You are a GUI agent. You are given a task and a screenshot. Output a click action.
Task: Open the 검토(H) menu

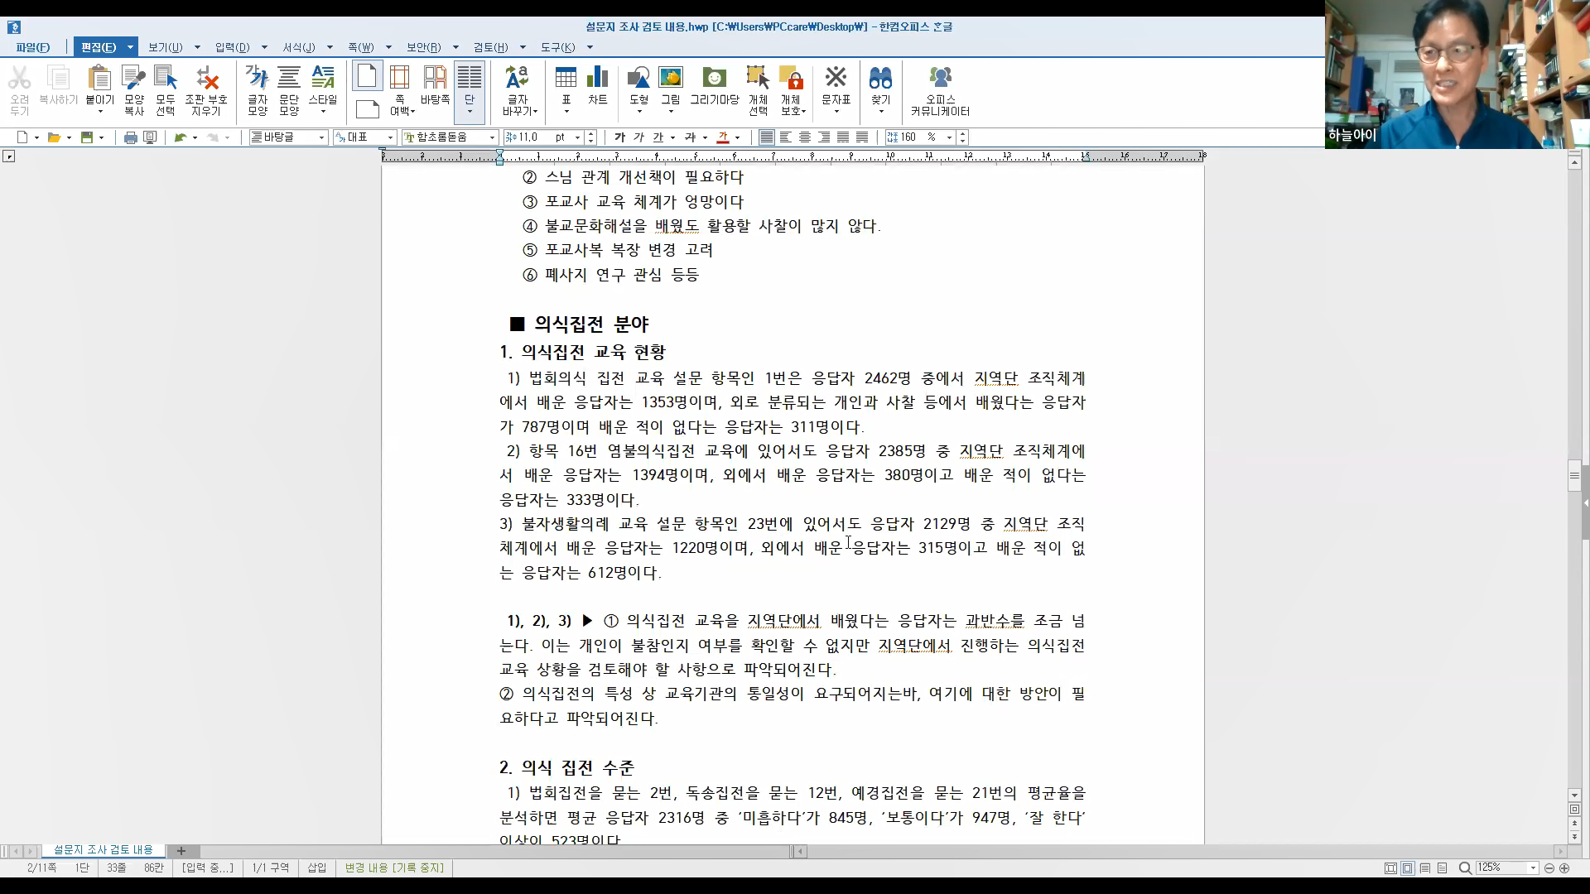[490, 47]
